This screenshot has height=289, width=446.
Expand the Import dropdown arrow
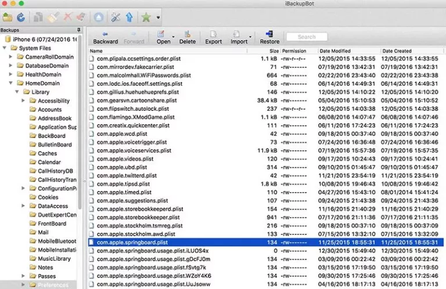pyautogui.click(x=250, y=37)
